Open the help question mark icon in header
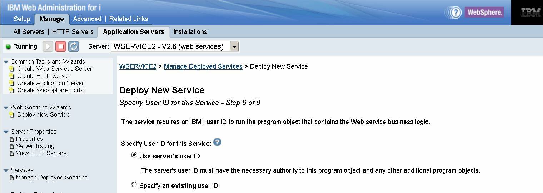Viewport: 543px width, 193px height. coord(455,13)
